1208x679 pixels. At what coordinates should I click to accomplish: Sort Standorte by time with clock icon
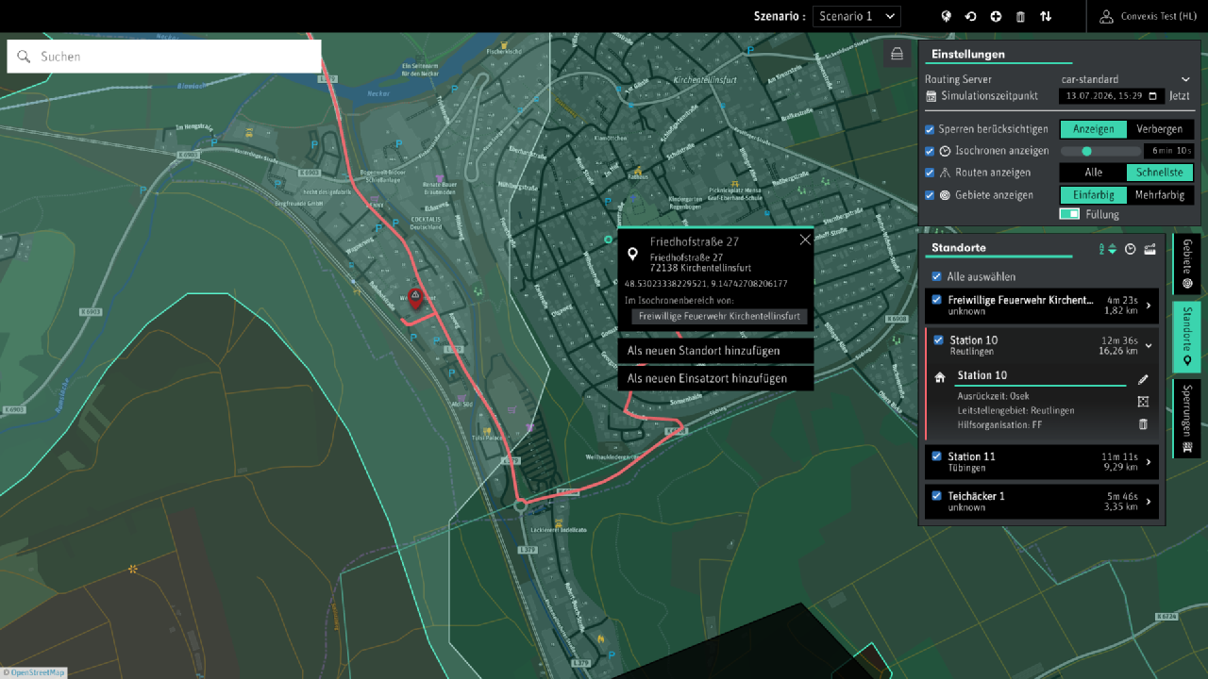1130,248
